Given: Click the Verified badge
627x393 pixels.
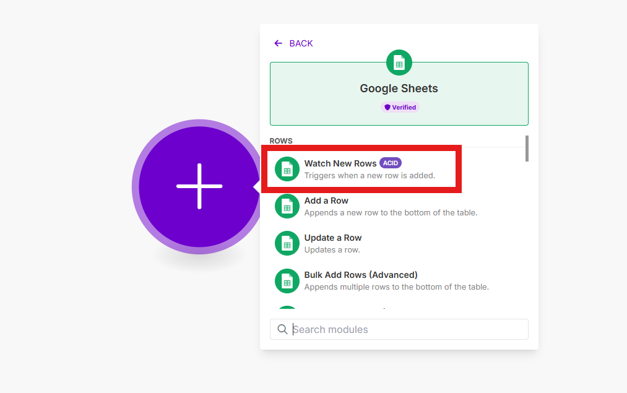Looking at the screenshot, I should pyautogui.click(x=400, y=107).
